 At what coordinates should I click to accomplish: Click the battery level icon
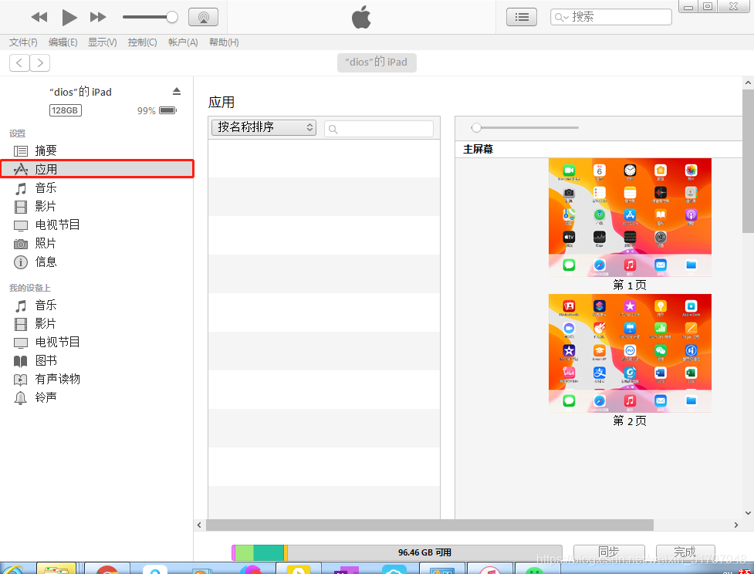coord(167,110)
